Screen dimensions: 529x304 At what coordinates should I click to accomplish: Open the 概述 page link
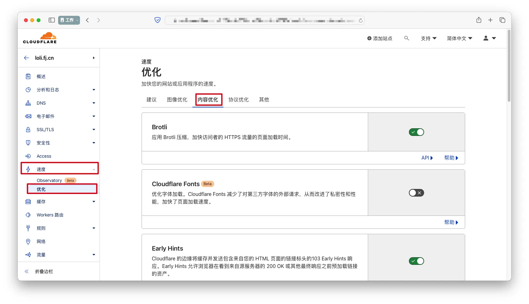point(41,76)
